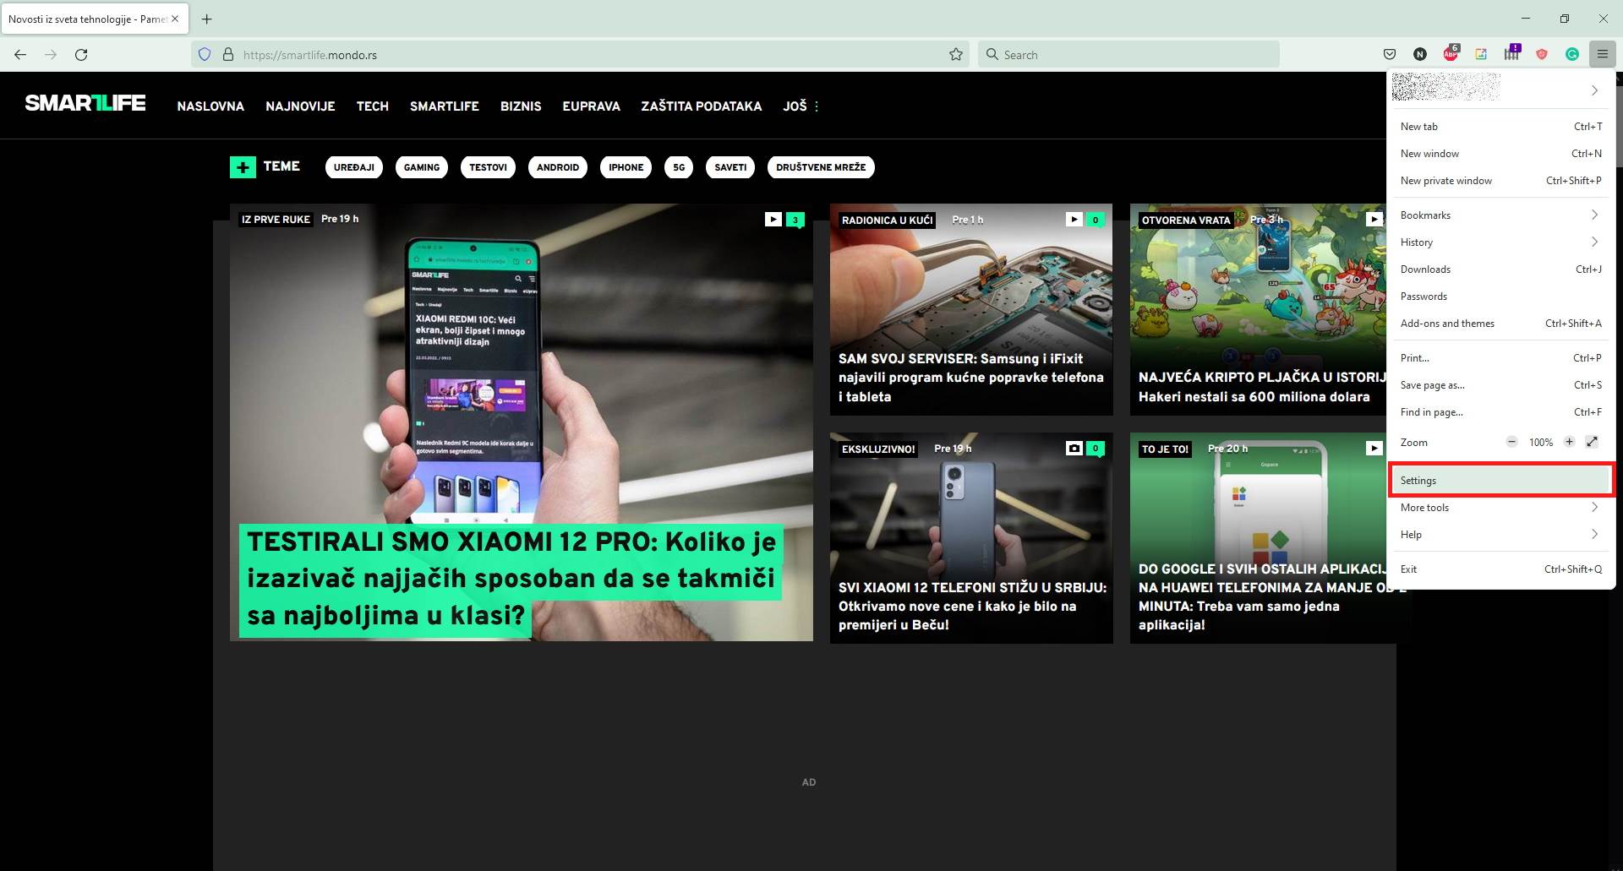Go to ZAŠTITA PODATAKA section
Screen dimensions: 1623x871
[x=701, y=106]
